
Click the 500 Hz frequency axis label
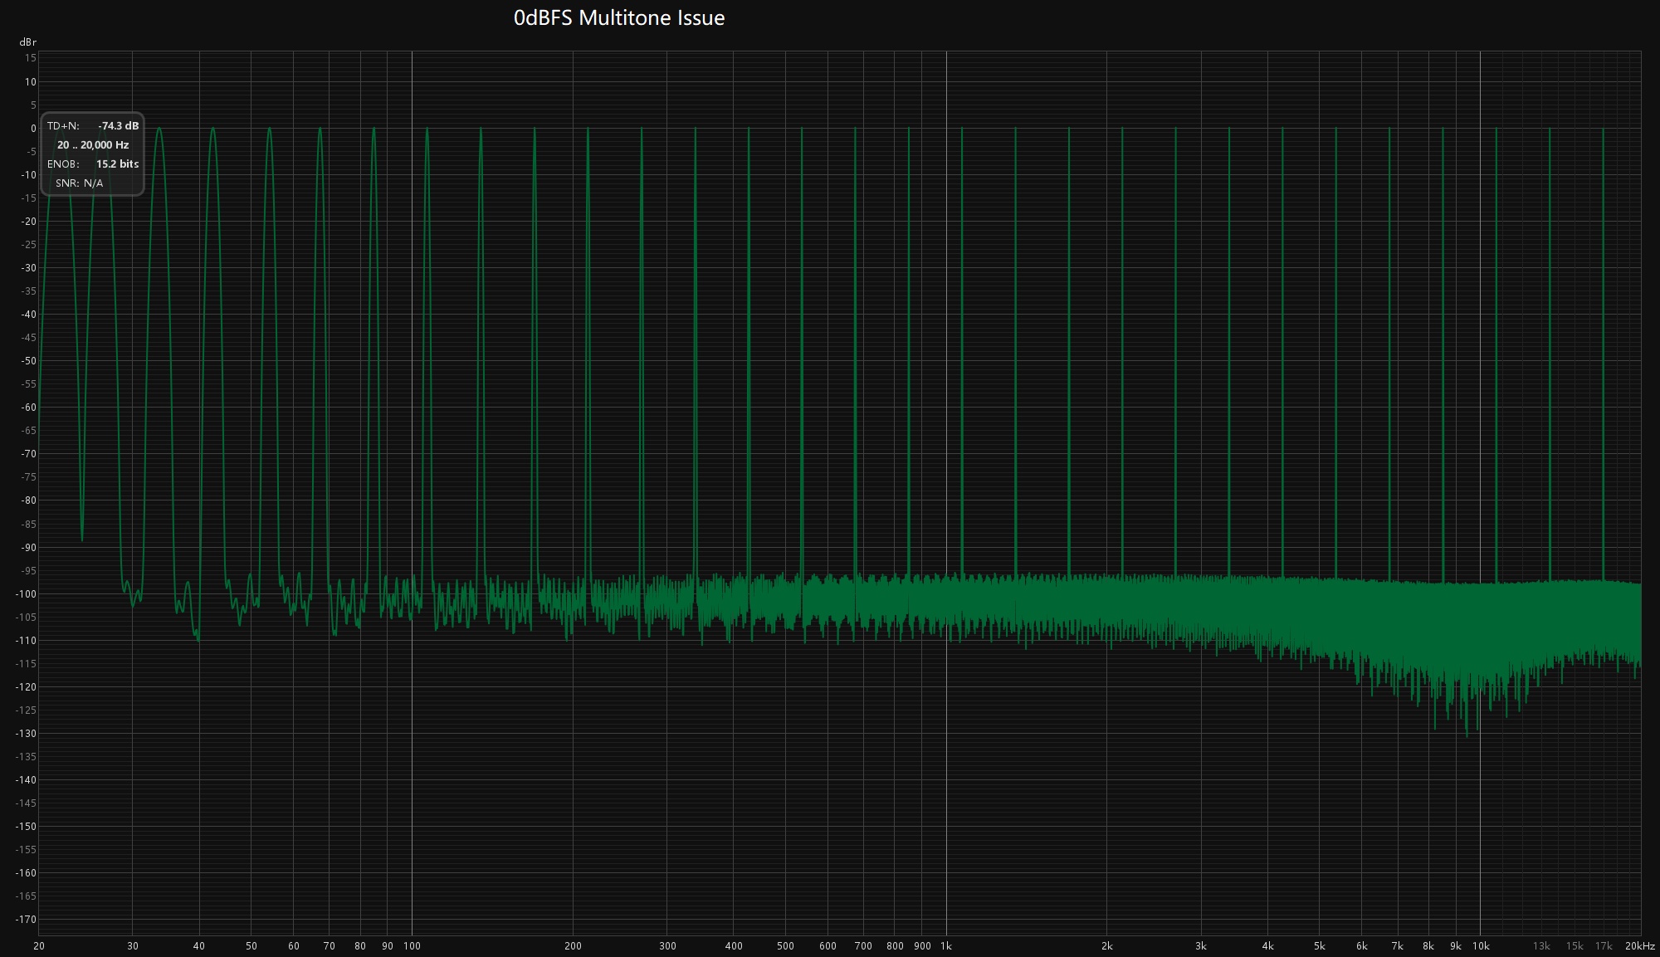tap(785, 946)
